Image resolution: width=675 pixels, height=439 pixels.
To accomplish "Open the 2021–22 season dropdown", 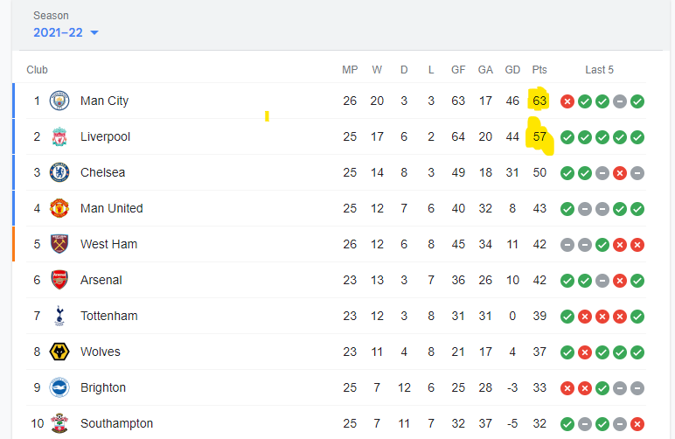I will click(66, 32).
